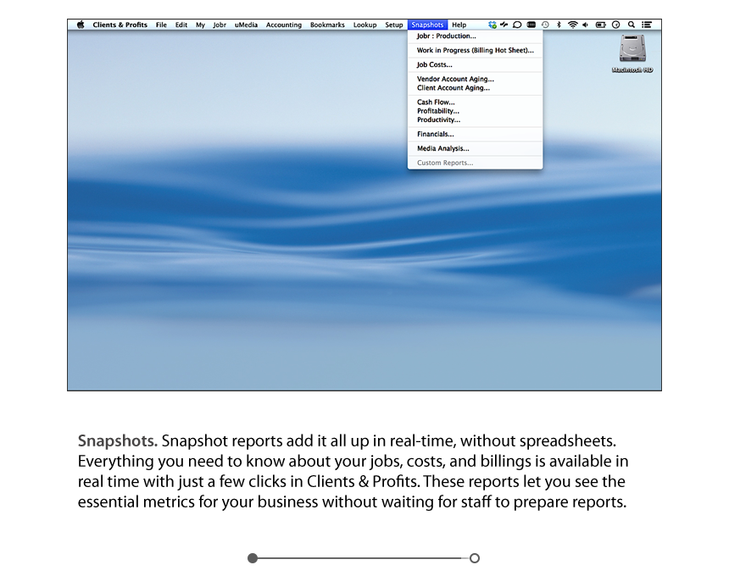
Task: Expand the uMedia menu
Action: pyautogui.click(x=246, y=25)
